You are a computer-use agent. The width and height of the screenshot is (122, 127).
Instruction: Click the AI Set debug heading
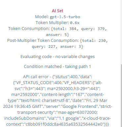click(x=57, y=11)
